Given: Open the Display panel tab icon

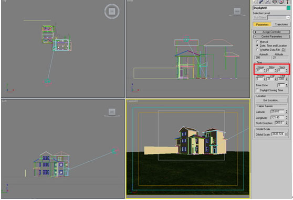Looking at the screenshot, I should pos(281,2).
